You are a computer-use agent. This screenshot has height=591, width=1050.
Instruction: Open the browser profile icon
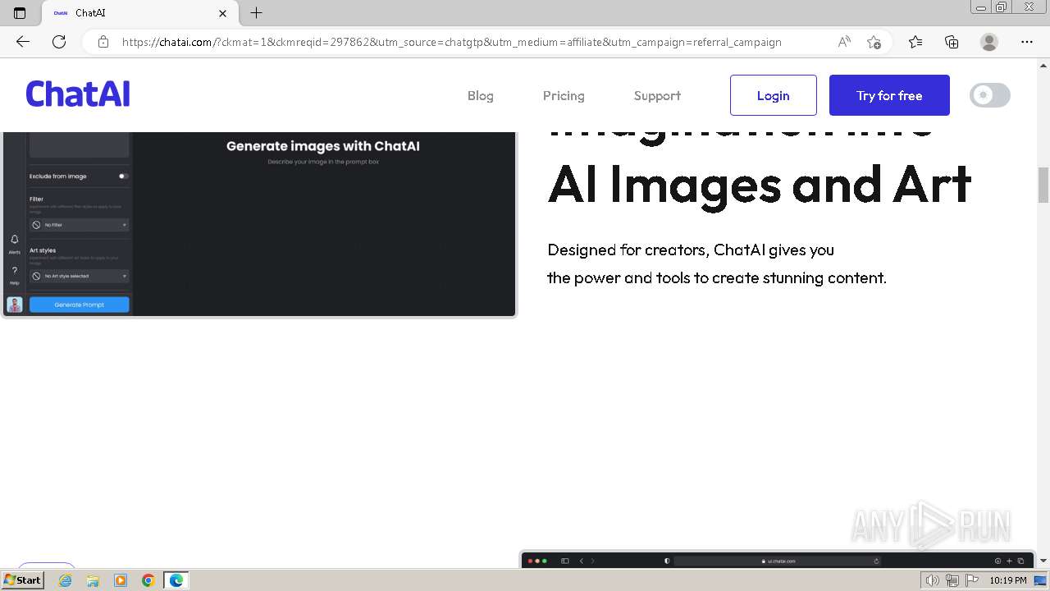[989, 42]
